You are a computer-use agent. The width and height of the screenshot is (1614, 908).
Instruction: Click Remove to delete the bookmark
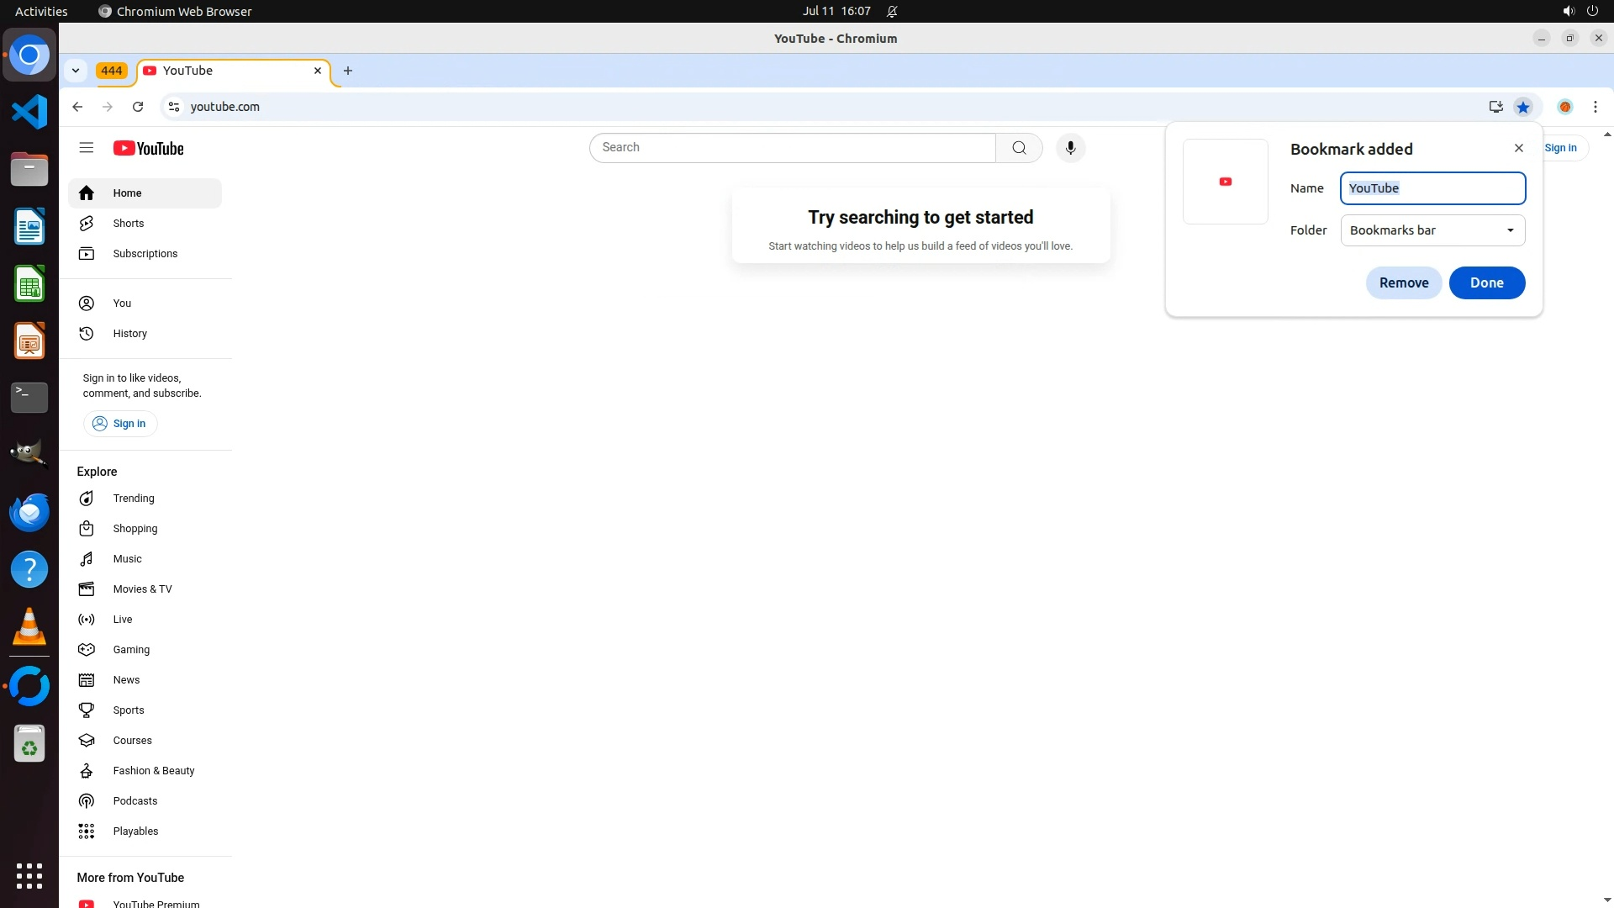(1403, 282)
